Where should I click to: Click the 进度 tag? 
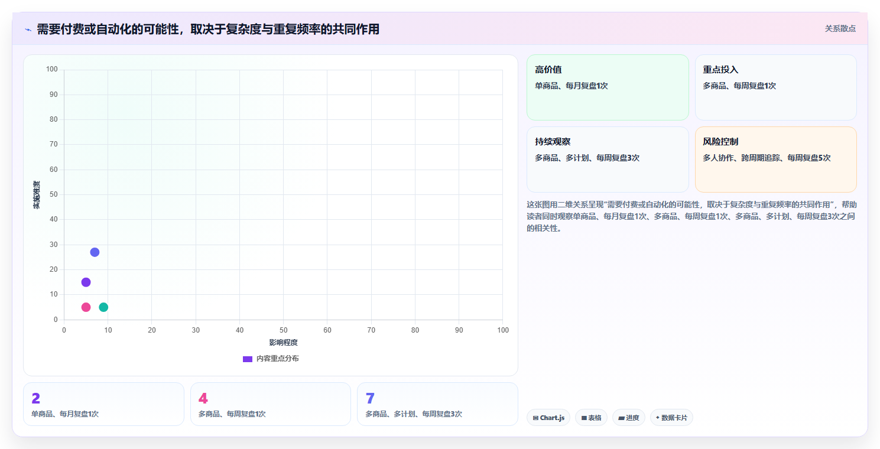pos(629,418)
